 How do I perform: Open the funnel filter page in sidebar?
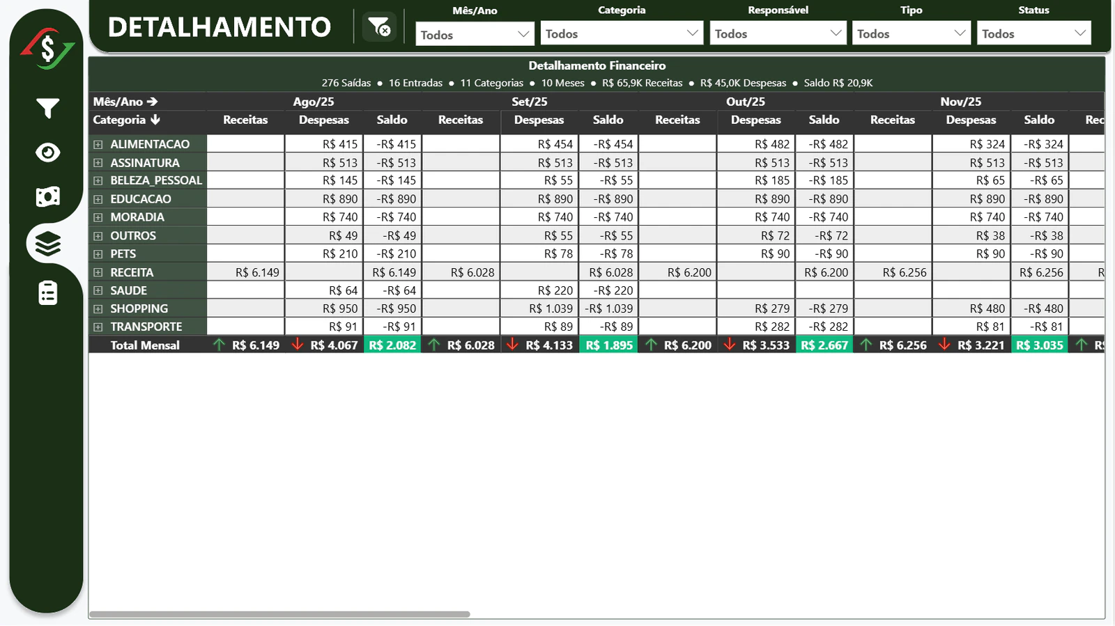coord(47,108)
